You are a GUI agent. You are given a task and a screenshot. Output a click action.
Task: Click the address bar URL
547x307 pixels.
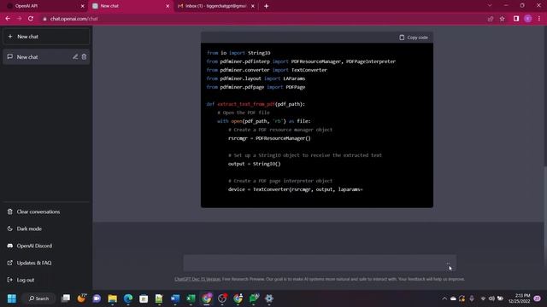coord(74,19)
